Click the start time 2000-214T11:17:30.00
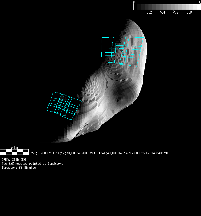This screenshot has width=201, height=216. (x=58, y=153)
